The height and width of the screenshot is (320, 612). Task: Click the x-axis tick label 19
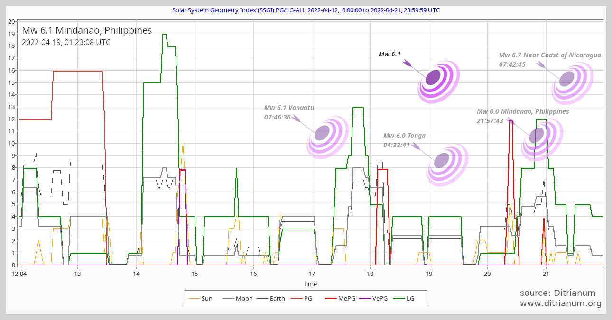429,274
